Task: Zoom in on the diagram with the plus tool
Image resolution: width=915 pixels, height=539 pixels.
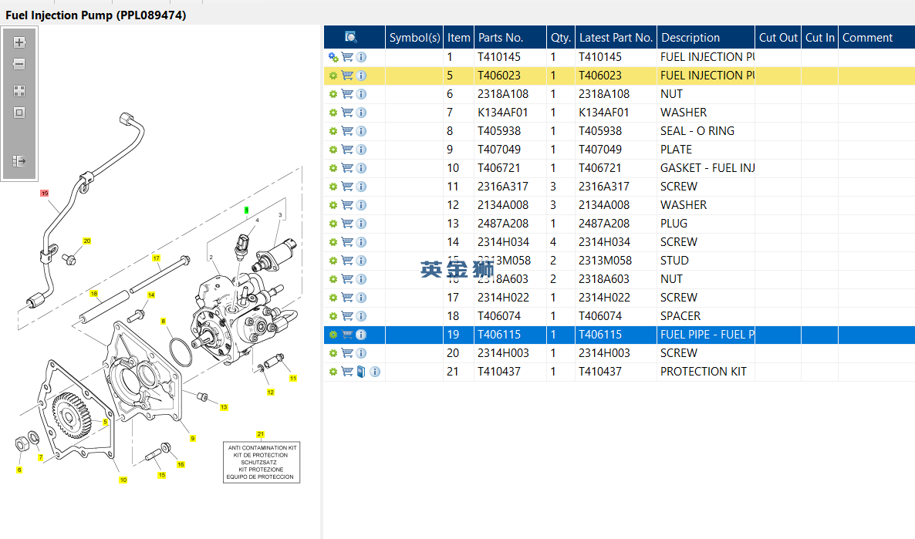Action: [x=19, y=42]
